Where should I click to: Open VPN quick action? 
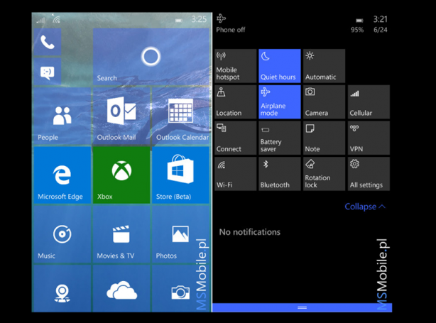pyautogui.click(x=369, y=138)
